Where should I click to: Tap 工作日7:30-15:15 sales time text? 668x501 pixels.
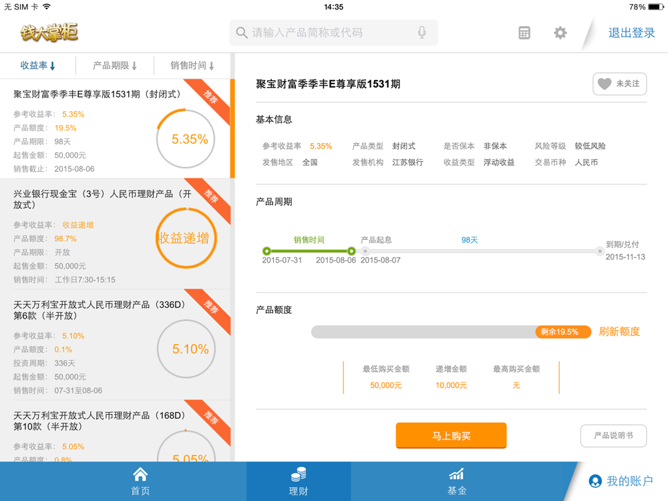click(x=85, y=279)
